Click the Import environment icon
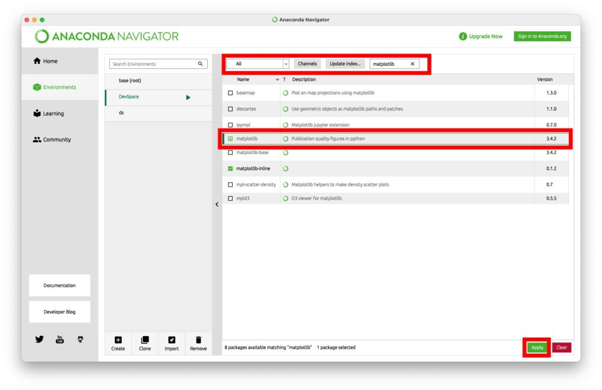Screen dimensions: 602x390 pos(172,339)
